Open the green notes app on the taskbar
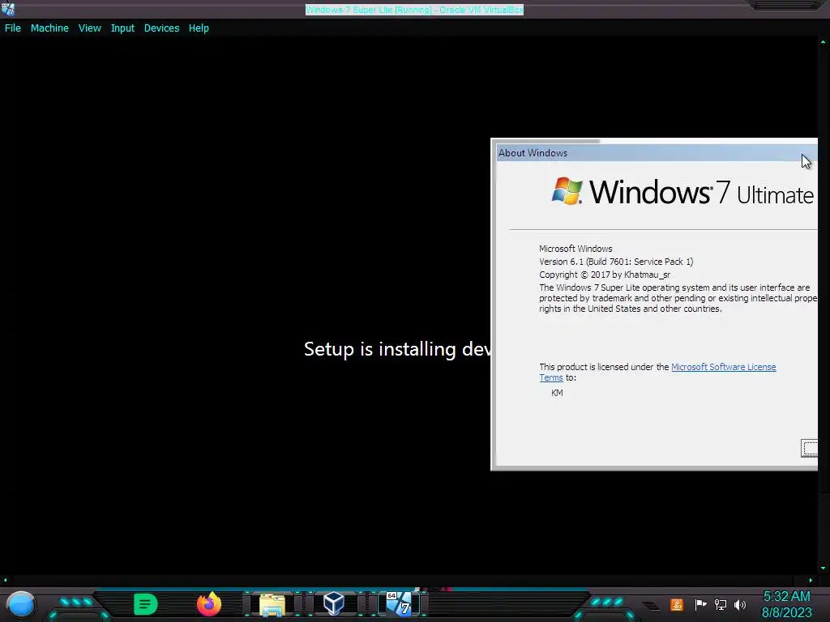Image resolution: width=830 pixels, height=622 pixels. [146, 604]
